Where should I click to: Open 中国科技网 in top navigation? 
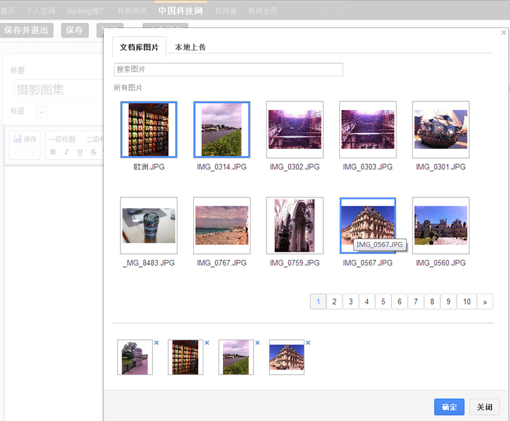coord(180,11)
